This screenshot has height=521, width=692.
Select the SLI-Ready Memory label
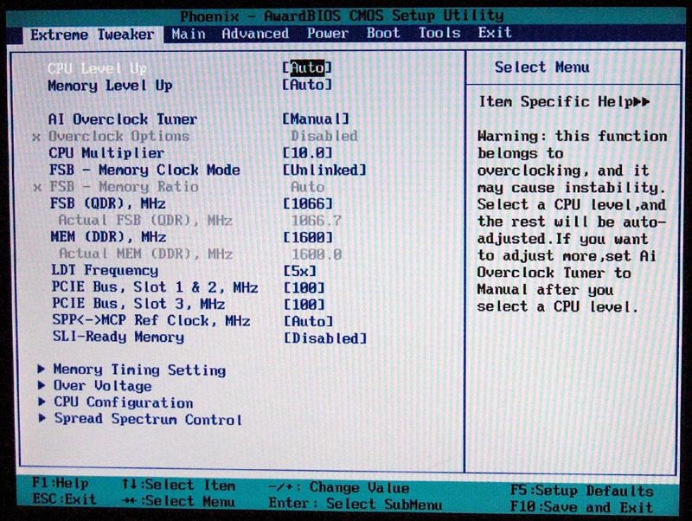tap(119, 337)
